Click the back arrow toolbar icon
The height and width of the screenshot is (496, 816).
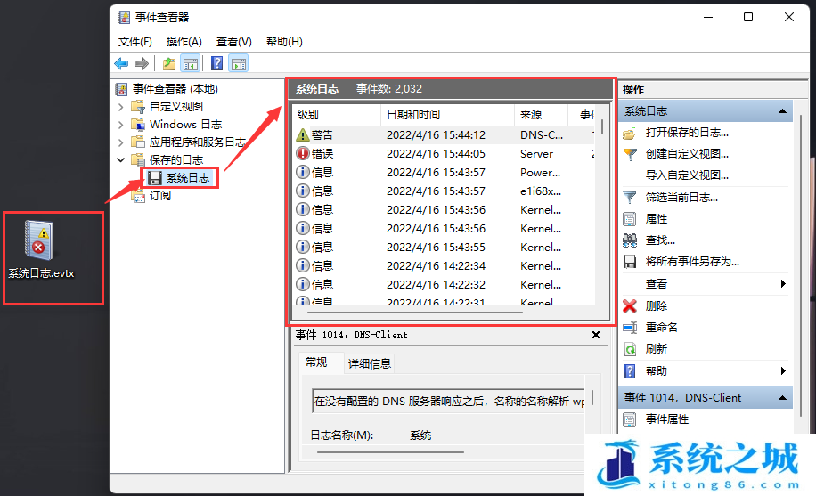(121, 63)
